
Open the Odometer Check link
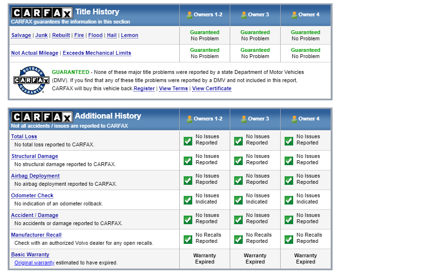[32, 195]
